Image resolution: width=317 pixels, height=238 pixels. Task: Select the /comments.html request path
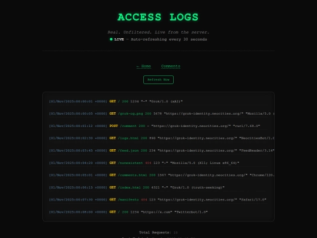133,175
